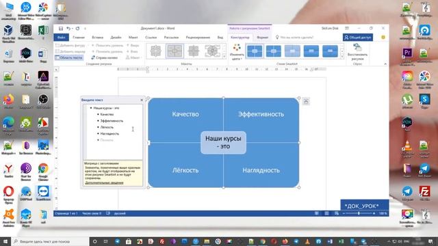
Task: Open the proofing icon in status bar
Action: [108, 213]
